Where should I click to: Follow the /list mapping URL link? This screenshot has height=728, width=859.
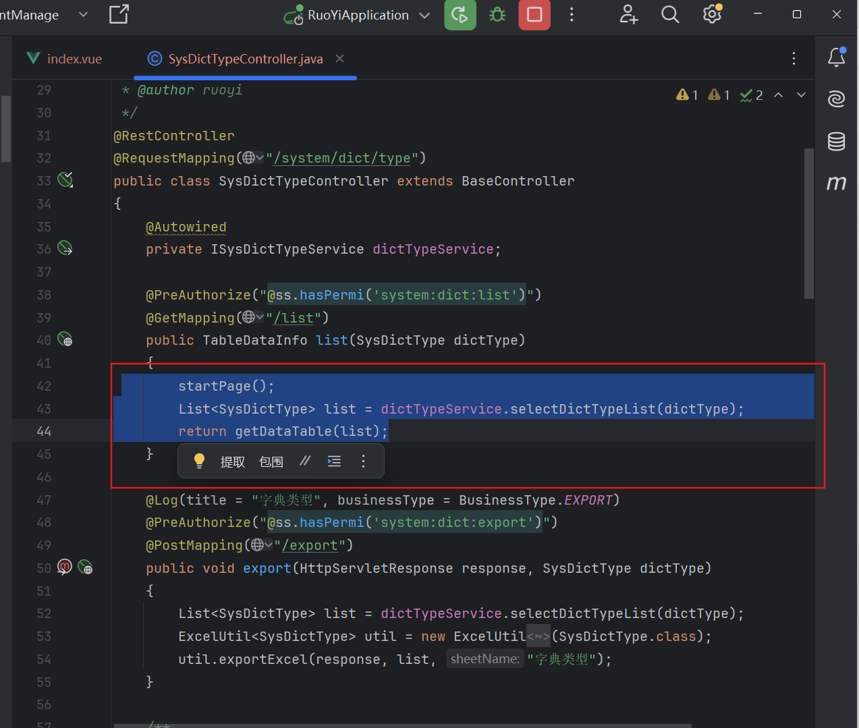point(294,318)
